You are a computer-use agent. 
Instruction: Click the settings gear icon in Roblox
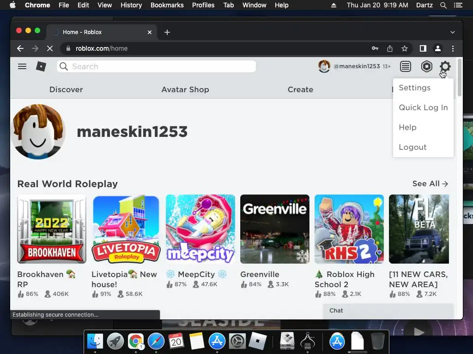coord(445,66)
